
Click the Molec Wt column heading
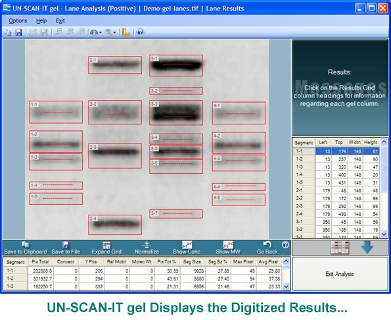[x=142, y=262]
